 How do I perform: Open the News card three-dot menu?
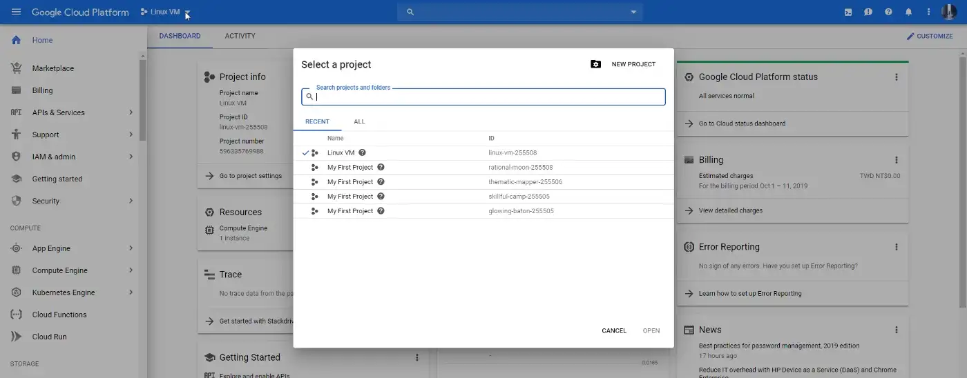point(897,330)
